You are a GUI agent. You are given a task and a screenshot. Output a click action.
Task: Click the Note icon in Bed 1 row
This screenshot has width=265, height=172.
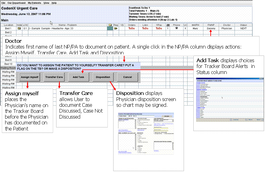click(x=19, y=28)
